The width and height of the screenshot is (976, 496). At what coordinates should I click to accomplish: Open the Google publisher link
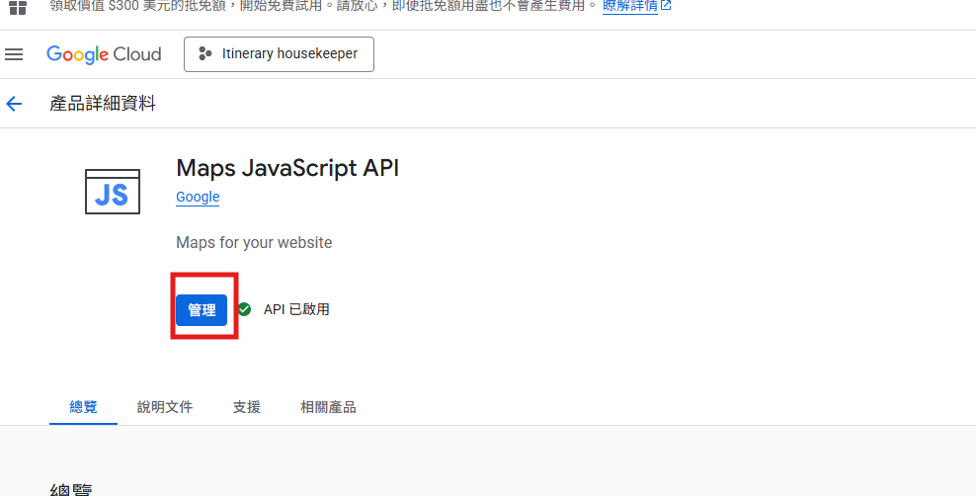tap(198, 198)
